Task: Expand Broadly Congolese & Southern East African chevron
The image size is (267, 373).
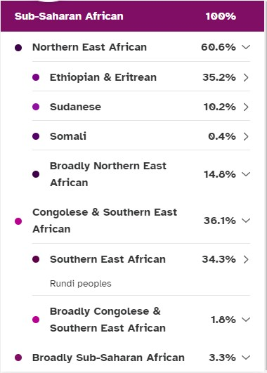Action: 246,319
